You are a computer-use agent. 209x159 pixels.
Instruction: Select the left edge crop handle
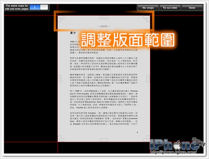(x=59, y=79)
